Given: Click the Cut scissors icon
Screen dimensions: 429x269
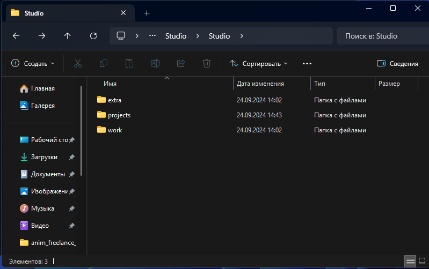Looking at the screenshot, I should coord(78,63).
